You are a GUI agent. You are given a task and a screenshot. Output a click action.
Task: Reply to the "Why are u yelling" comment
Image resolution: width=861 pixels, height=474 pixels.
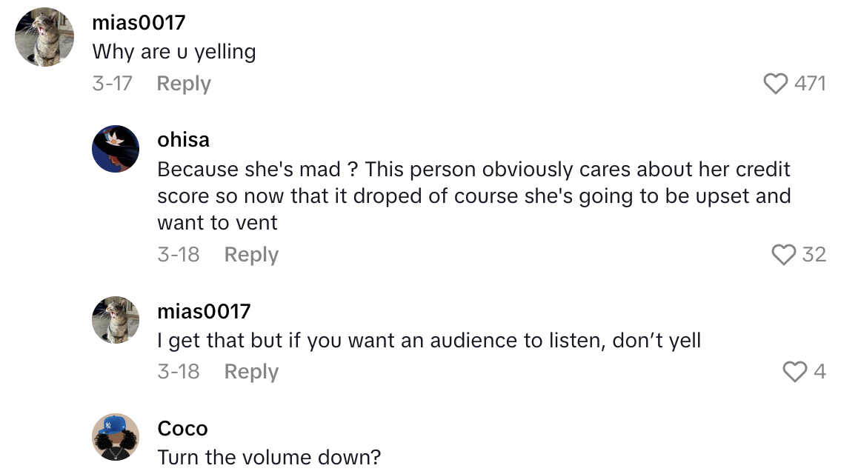point(184,84)
